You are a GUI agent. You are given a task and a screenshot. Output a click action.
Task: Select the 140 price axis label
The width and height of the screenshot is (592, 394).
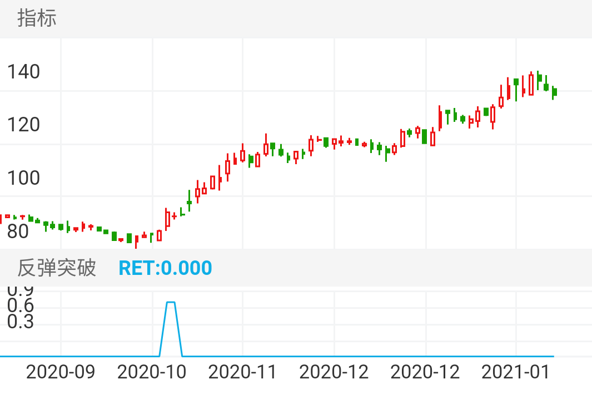(x=23, y=72)
